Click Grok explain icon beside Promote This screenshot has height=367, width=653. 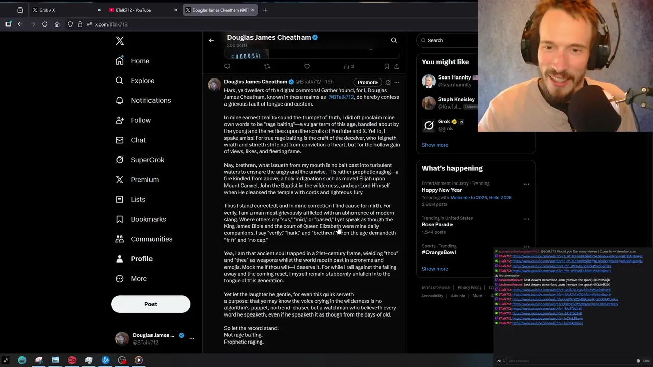(x=388, y=82)
